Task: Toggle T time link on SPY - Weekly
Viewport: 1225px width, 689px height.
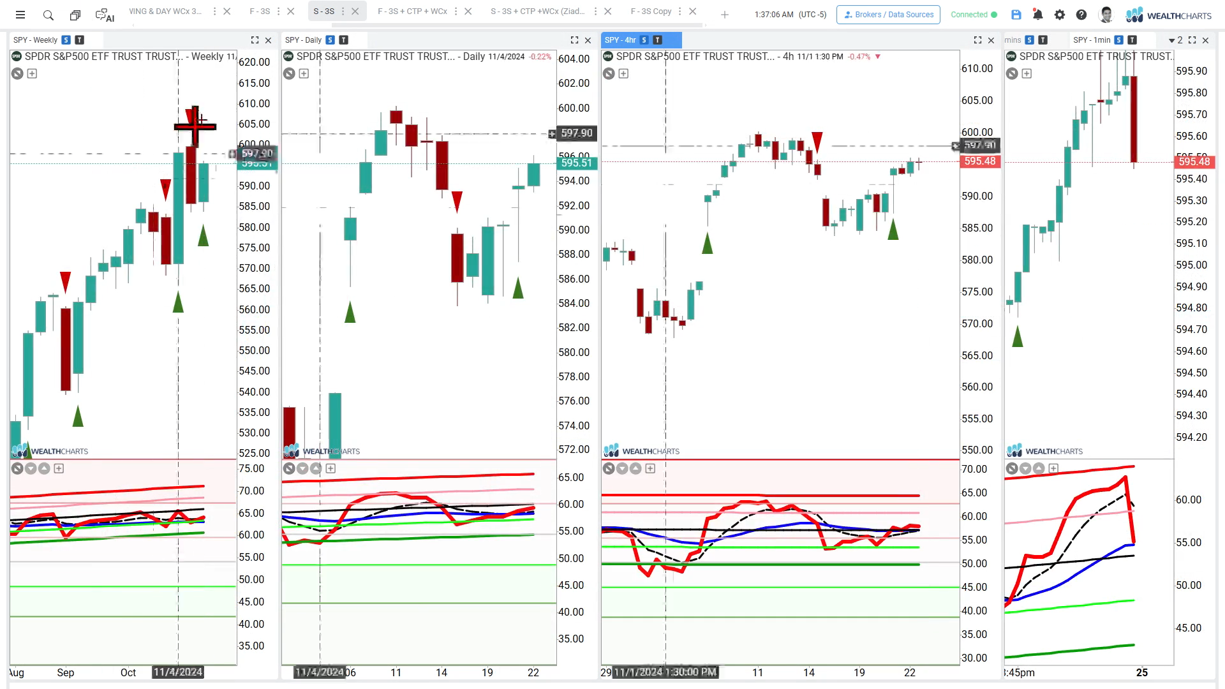Action: tap(79, 40)
